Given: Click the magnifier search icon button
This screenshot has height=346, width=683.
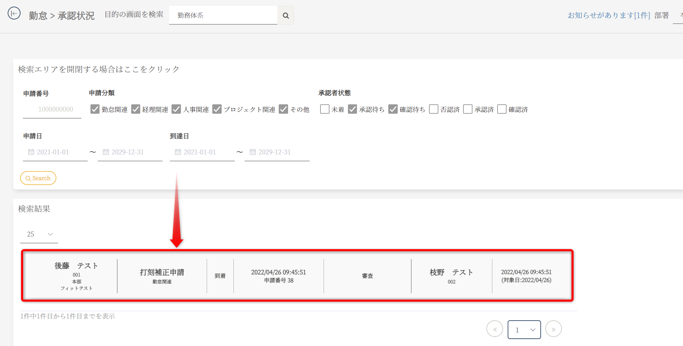Looking at the screenshot, I should click(286, 15).
